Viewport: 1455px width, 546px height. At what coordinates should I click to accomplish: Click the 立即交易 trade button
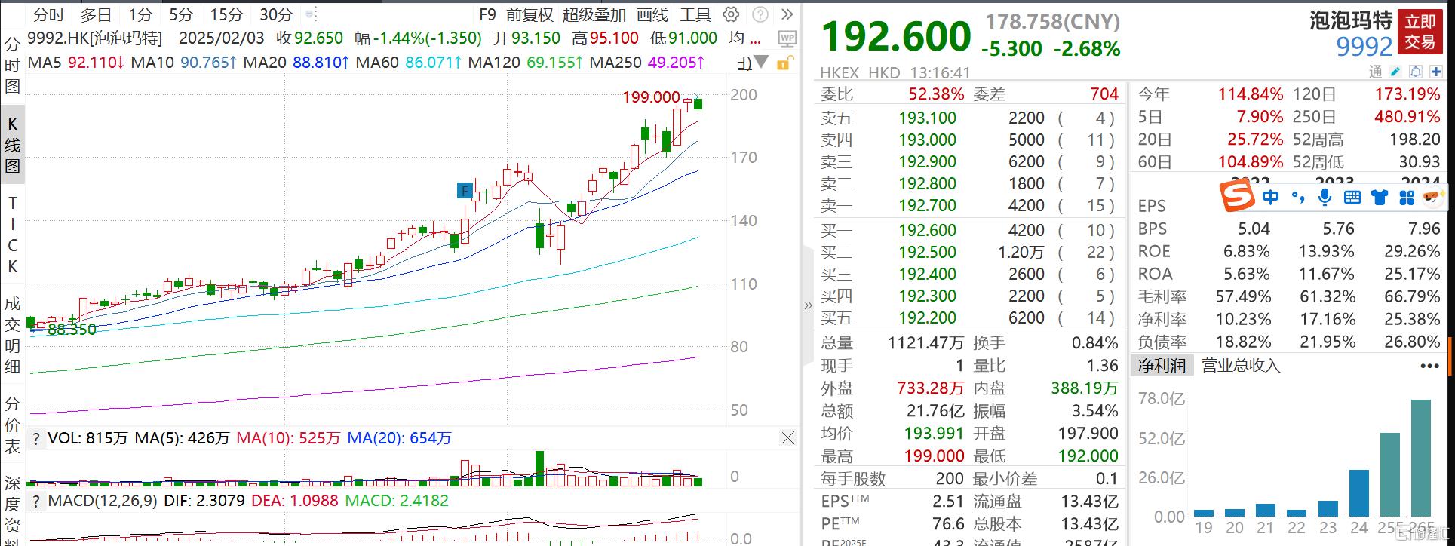pyautogui.click(x=1420, y=32)
